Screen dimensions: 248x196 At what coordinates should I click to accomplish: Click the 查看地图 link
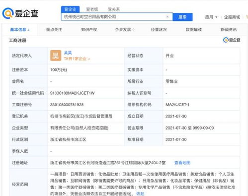182,163
